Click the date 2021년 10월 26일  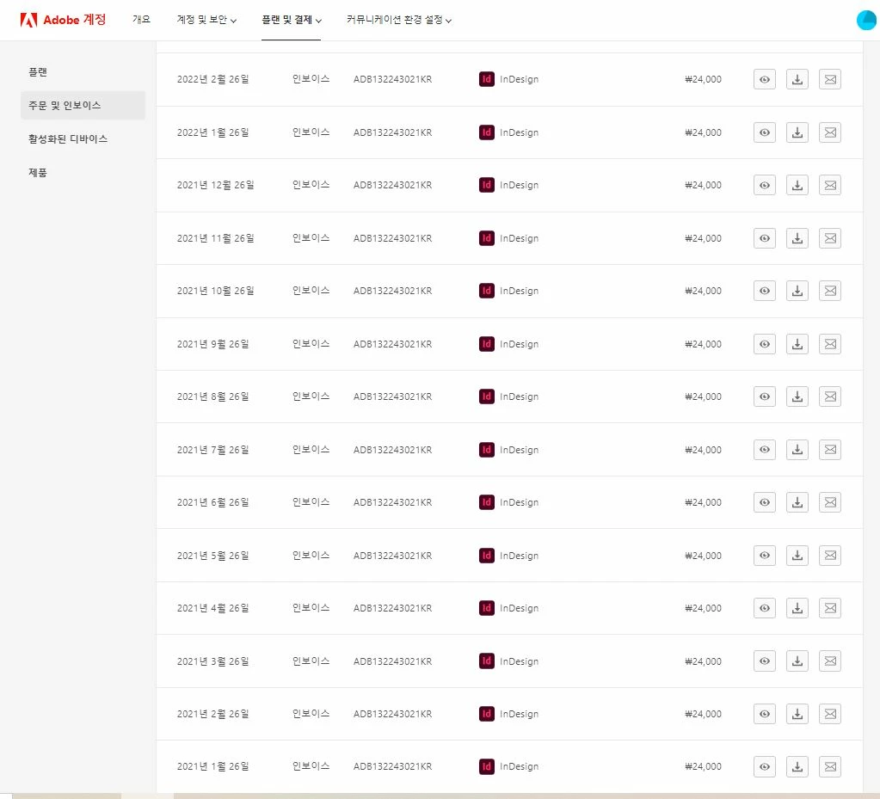coord(216,291)
